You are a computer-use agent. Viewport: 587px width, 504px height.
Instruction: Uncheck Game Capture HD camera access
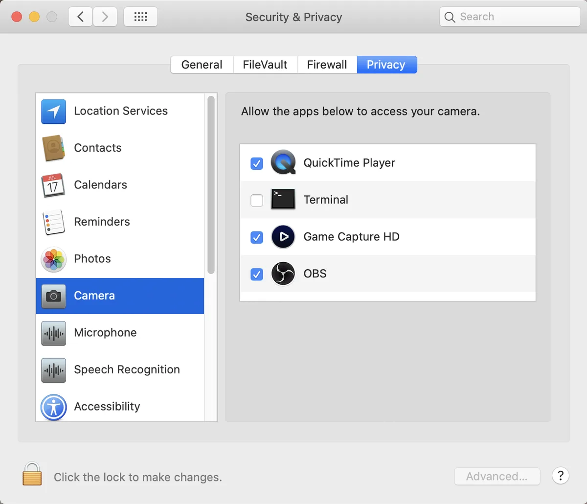pos(257,237)
